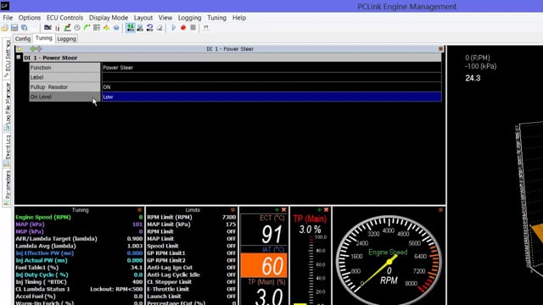Open the Log File Manager side tab

click(7, 107)
